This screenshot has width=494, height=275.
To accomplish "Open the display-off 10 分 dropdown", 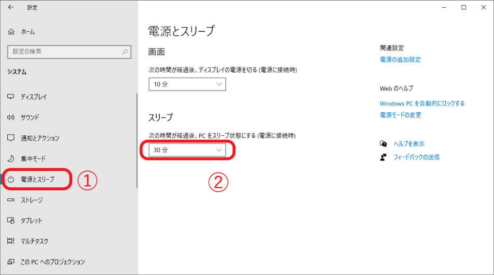I will 187,84.
